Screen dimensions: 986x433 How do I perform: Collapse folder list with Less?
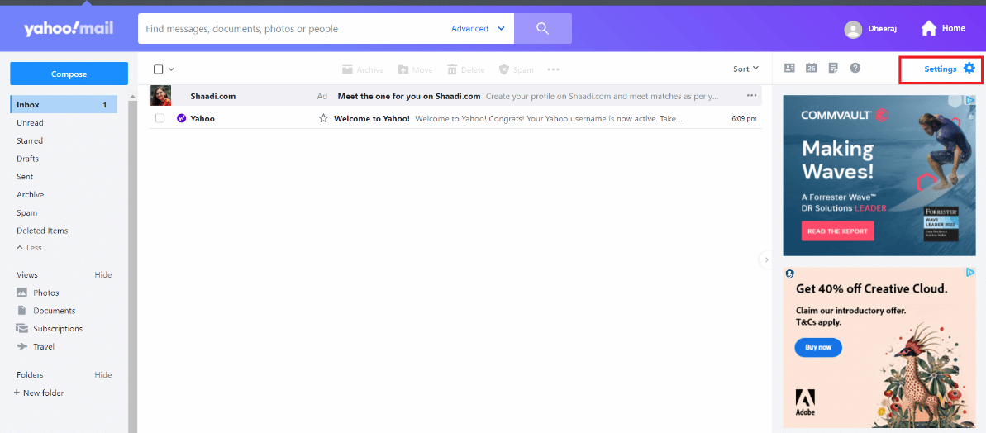(x=29, y=248)
